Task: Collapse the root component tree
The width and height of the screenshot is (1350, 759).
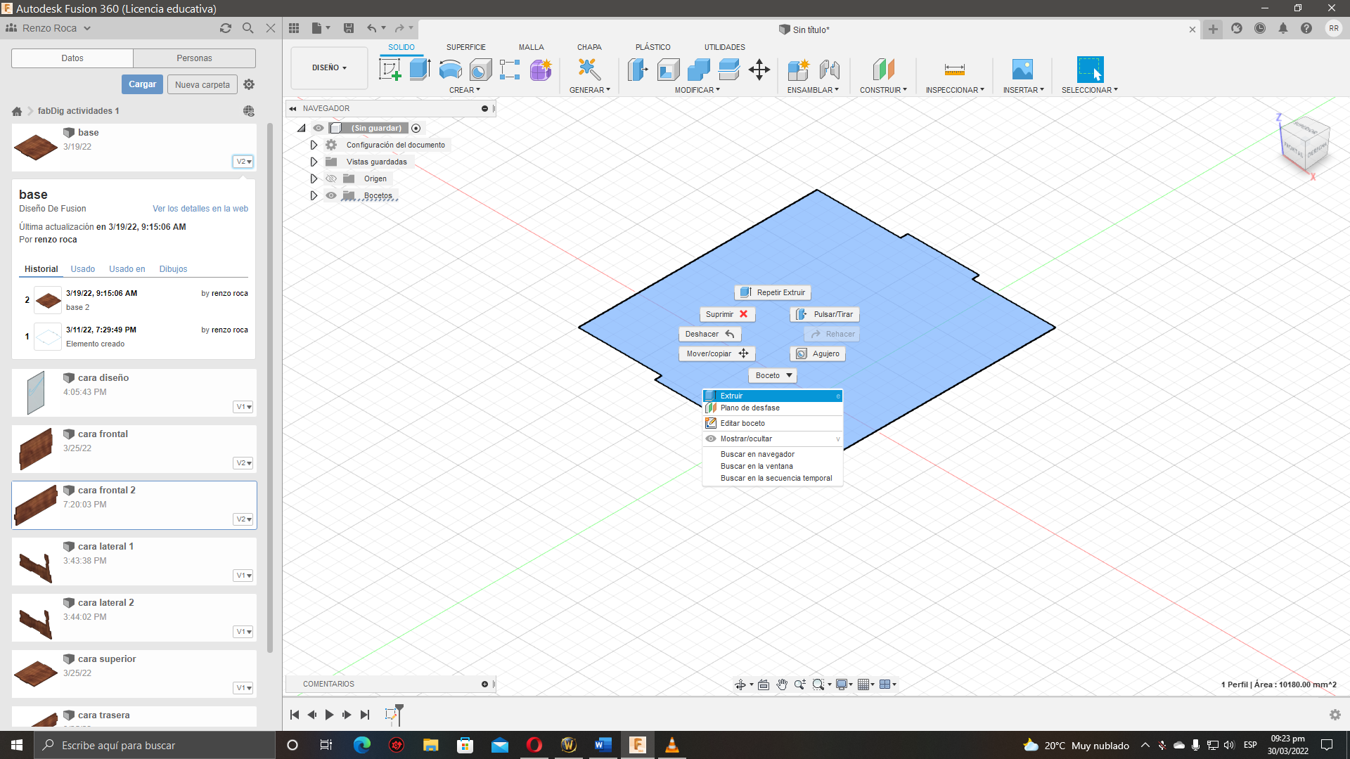Action: coord(301,128)
